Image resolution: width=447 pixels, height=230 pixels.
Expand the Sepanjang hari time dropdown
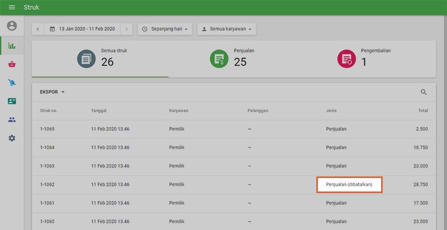(x=165, y=28)
